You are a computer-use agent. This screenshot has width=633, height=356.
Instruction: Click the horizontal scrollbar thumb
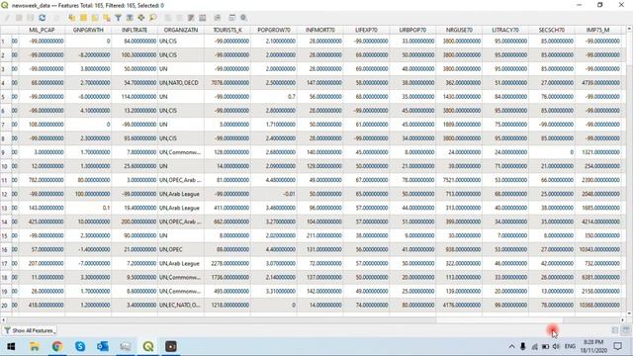[499, 320]
